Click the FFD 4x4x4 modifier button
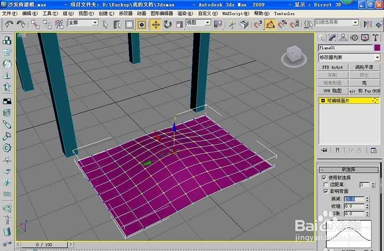The width and height of the screenshot is (384, 251). pos(332,67)
